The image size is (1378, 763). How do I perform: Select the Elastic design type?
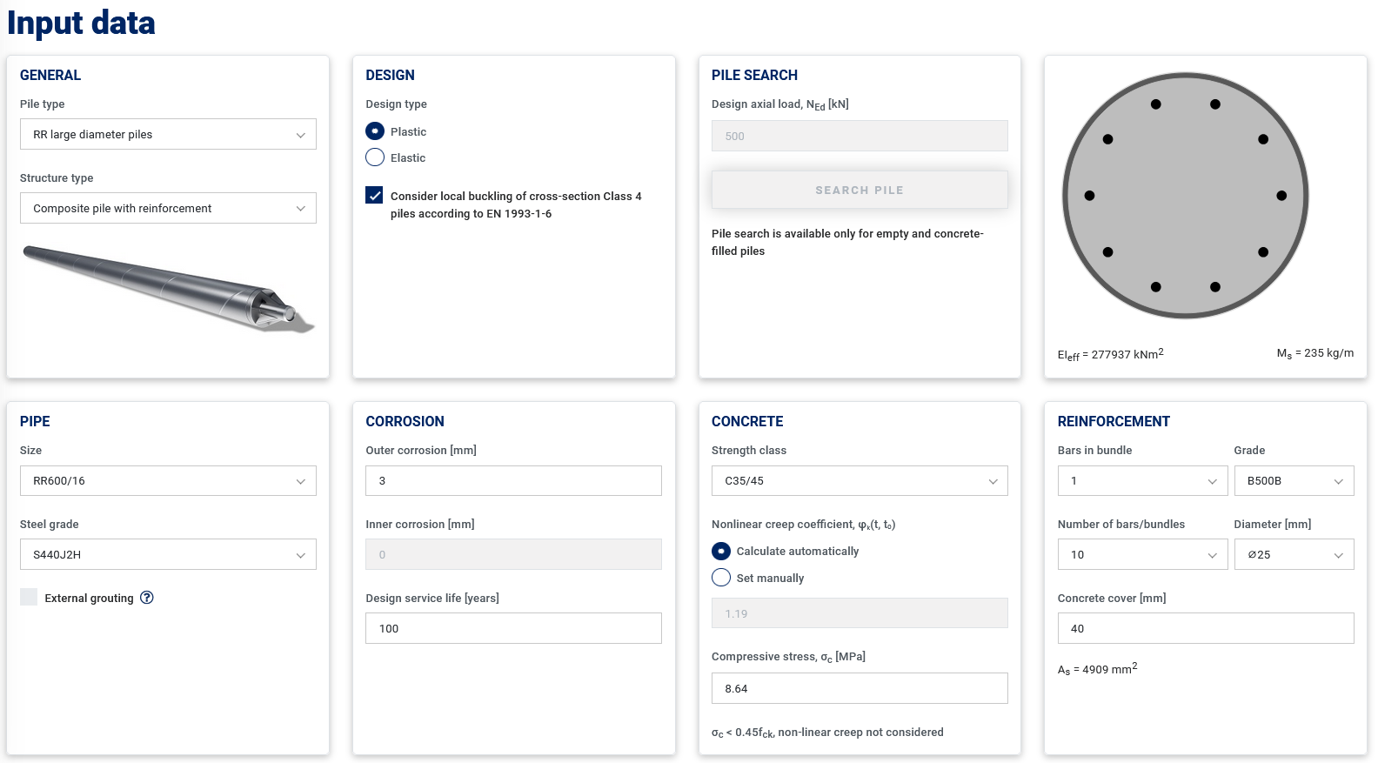coord(375,157)
